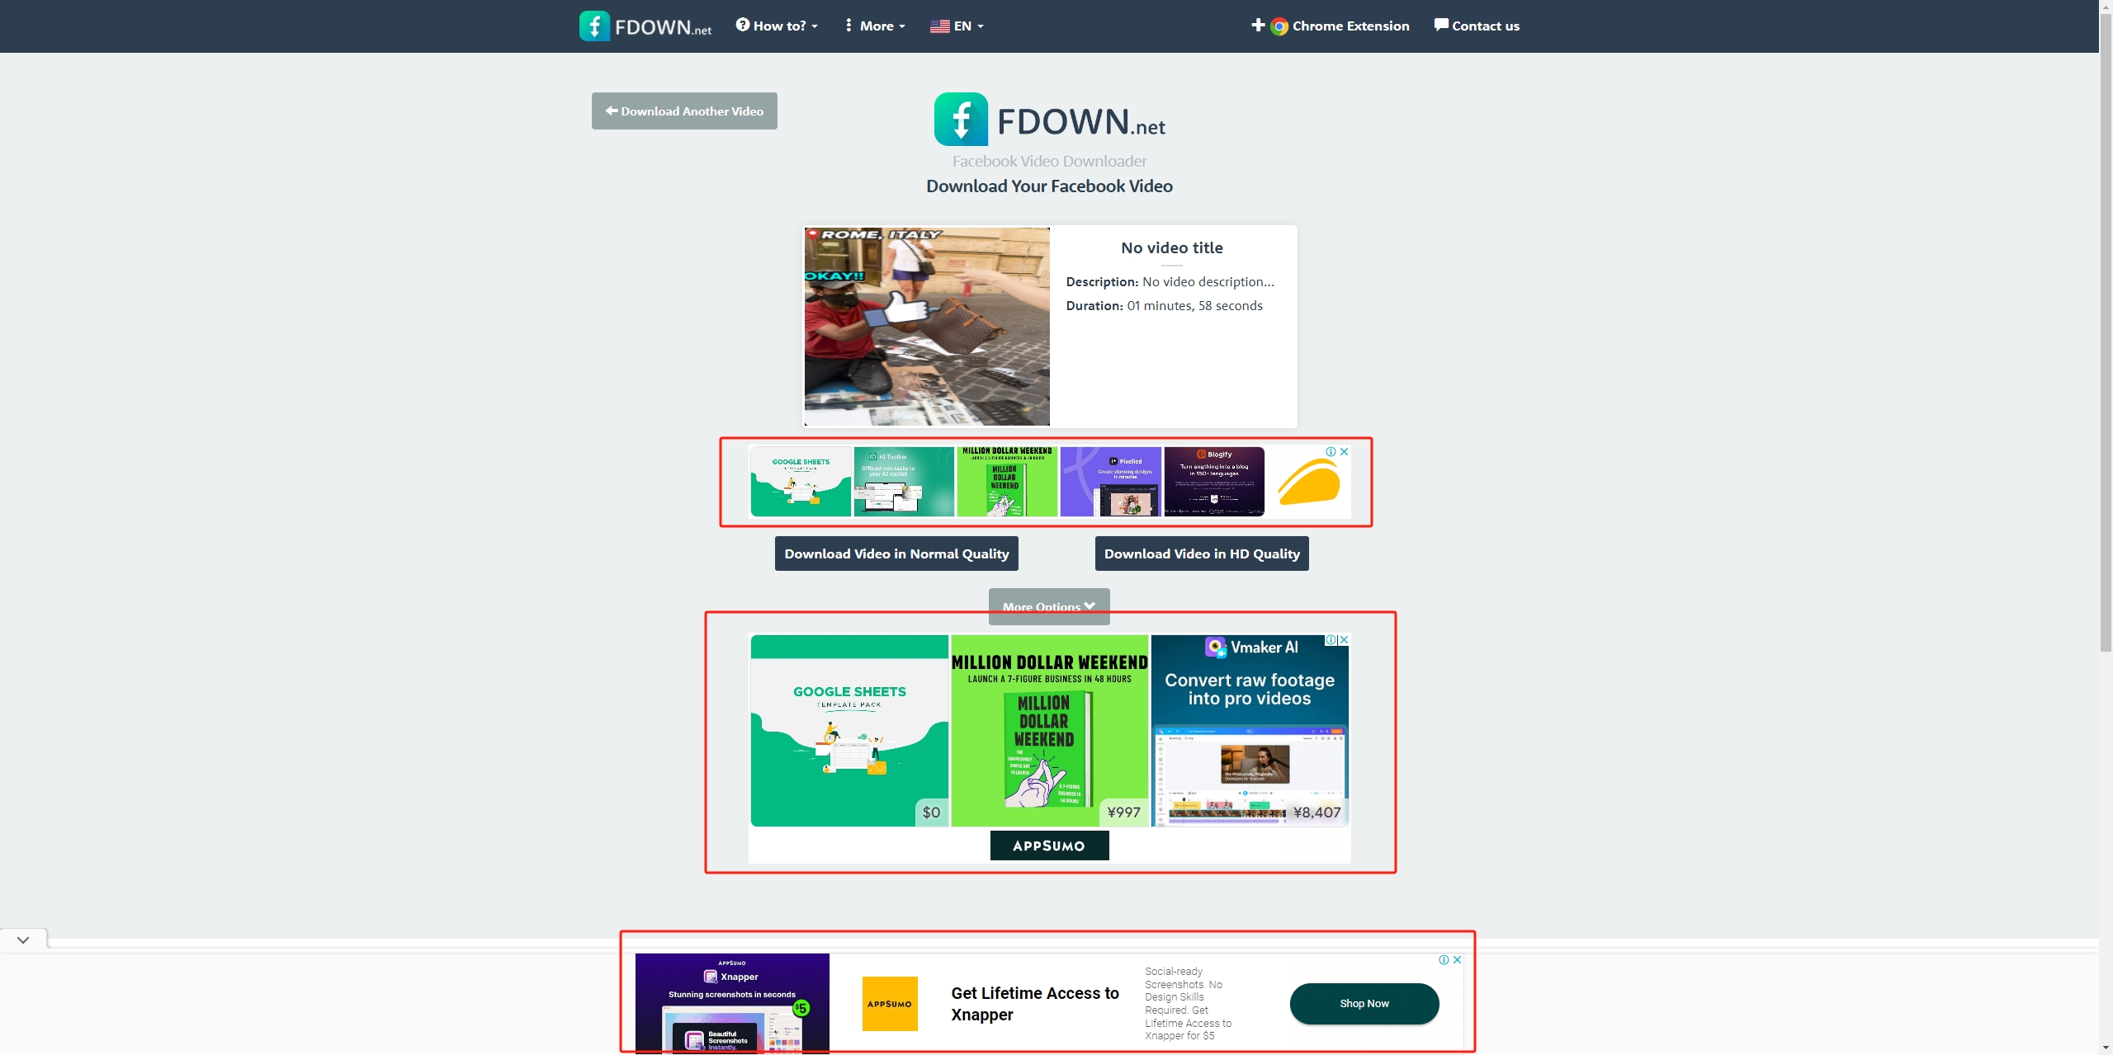Click the back arrow on Download Another Video
The image size is (2113, 1055).
(611, 111)
